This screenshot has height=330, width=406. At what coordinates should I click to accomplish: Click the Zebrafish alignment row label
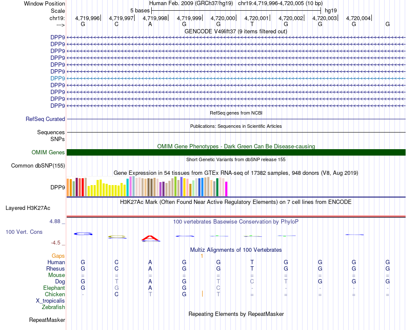(x=53, y=307)
